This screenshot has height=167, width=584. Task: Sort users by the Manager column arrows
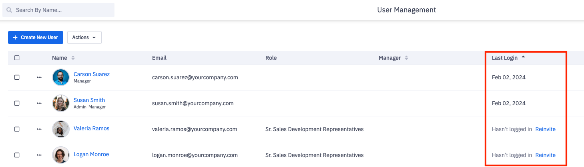click(x=406, y=58)
